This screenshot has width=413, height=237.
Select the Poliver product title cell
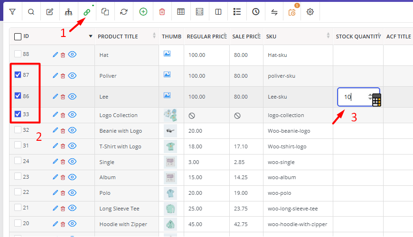(x=127, y=76)
